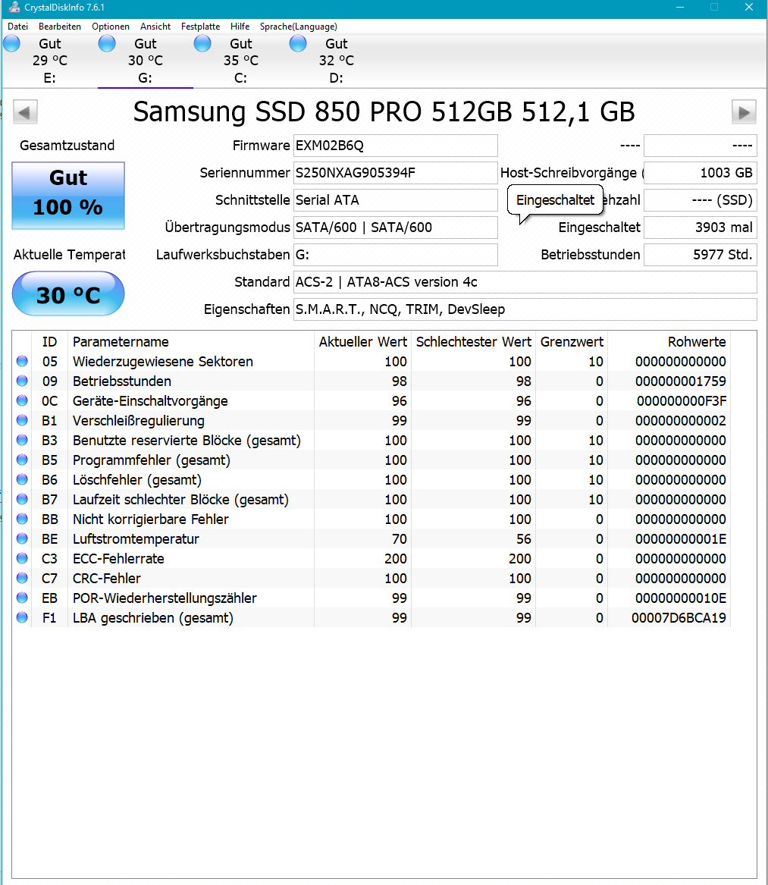768x885 pixels.
Task: Click the Host-Schreibvorgänge value 1003 GB
Action: pyautogui.click(x=701, y=173)
